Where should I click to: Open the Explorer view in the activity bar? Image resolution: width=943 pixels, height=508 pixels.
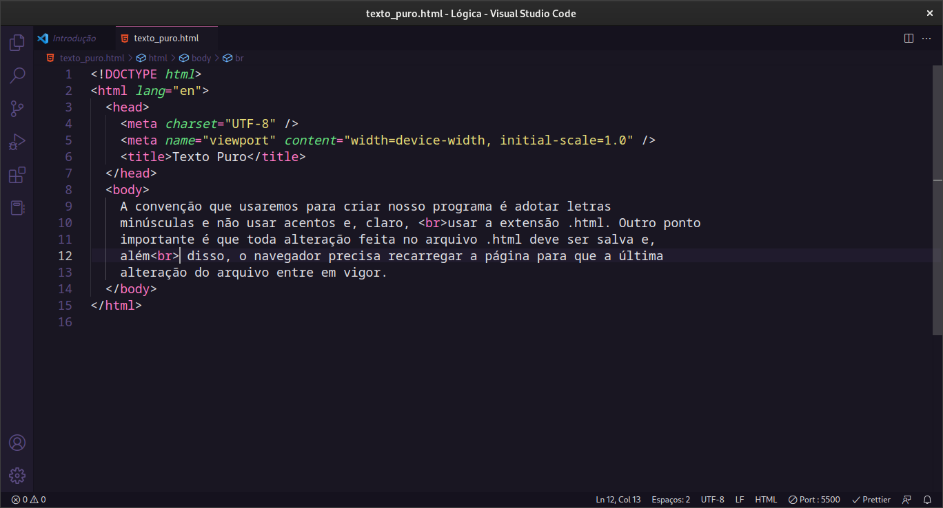coord(17,43)
